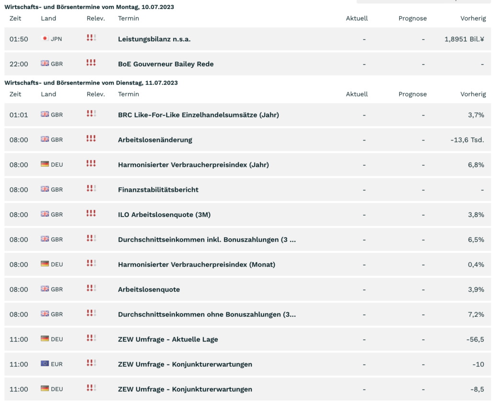The width and height of the screenshot is (493, 403).
Task: Click the previous value -56,5
Action: pos(475,339)
